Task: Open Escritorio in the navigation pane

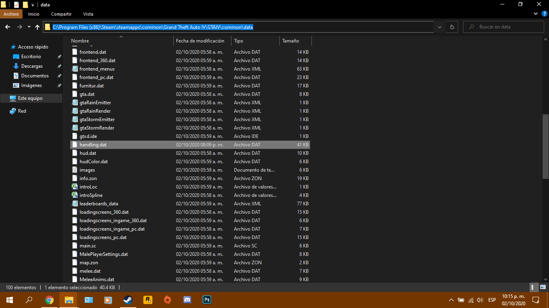Action: (31, 57)
